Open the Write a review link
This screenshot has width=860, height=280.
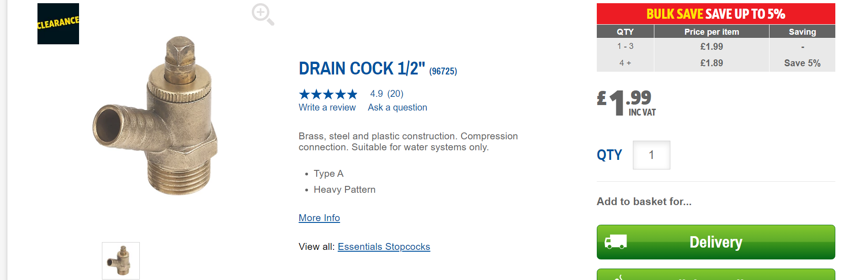(327, 107)
